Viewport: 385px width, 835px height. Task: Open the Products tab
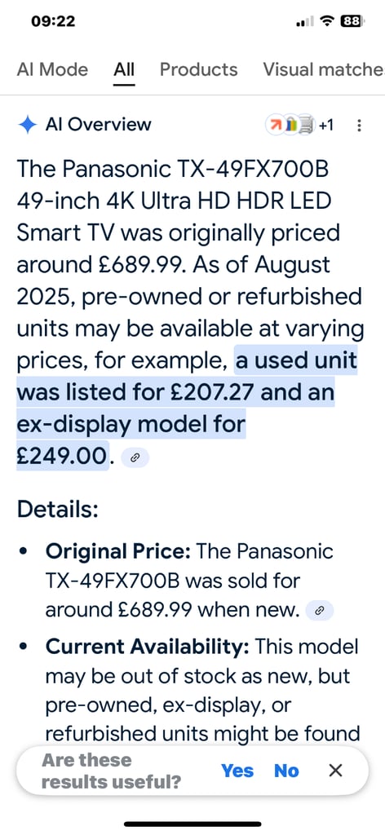[x=199, y=69]
